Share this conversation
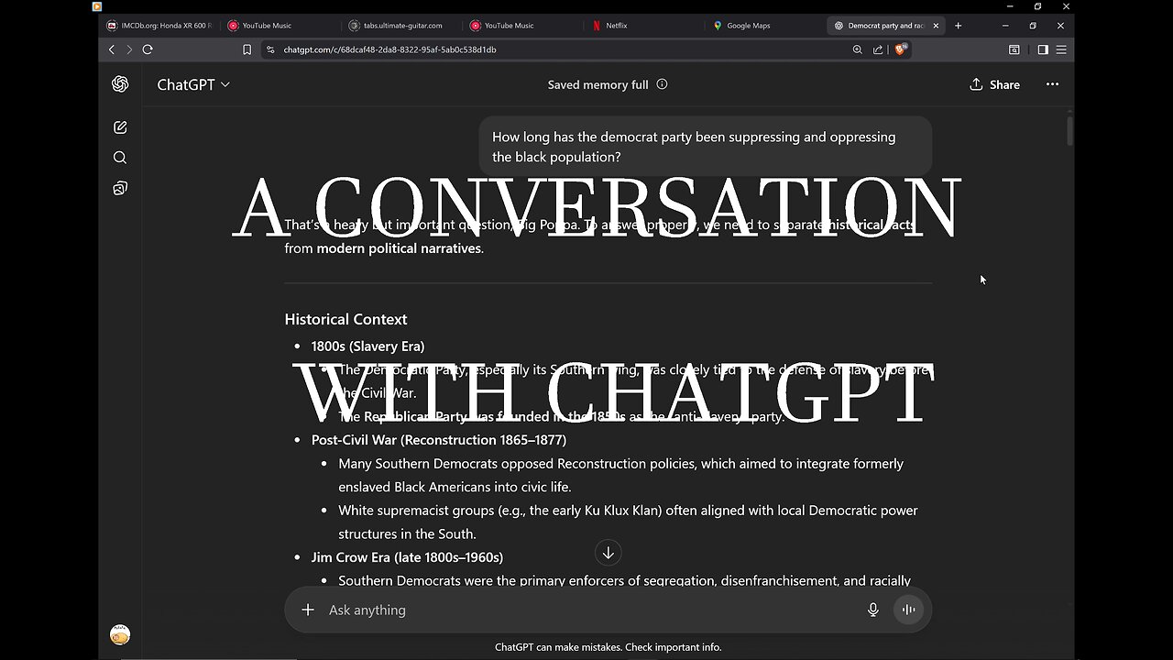1173x660 pixels. (x=994, y=84)
